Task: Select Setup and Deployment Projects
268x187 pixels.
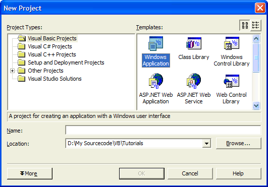Action: tap(66, 63)
